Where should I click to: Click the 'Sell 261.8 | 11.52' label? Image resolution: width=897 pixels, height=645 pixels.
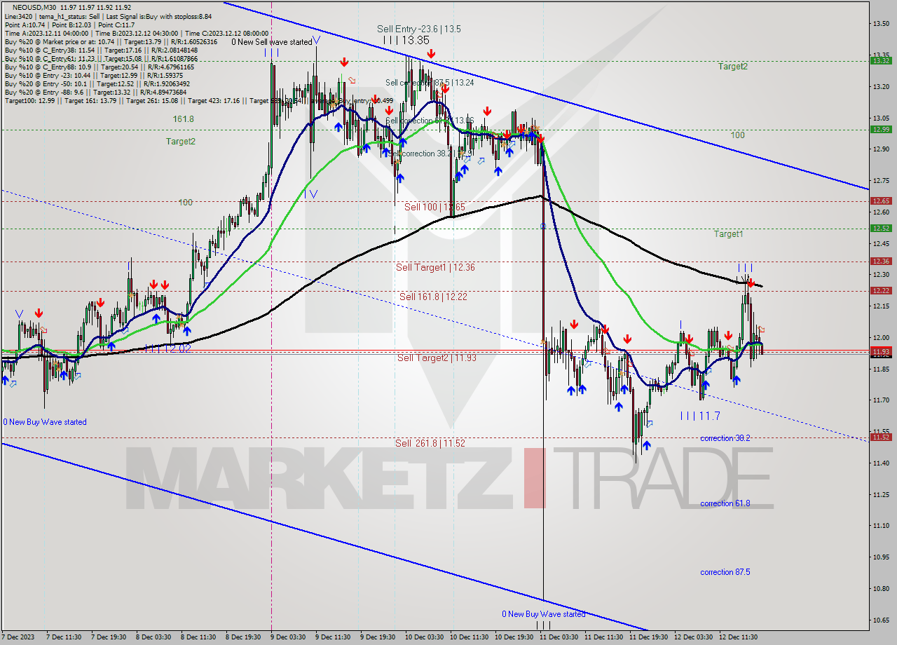pos(430,443)
